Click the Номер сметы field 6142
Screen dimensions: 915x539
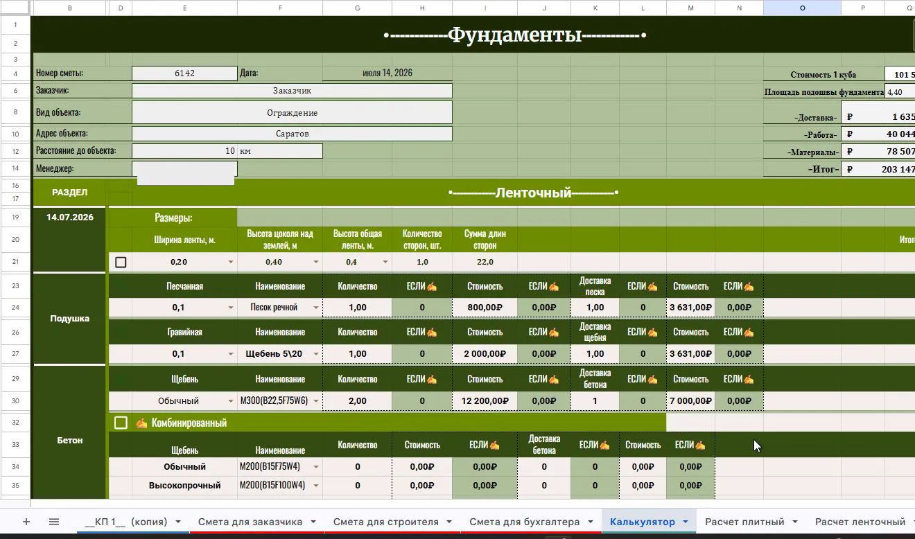click(x=184, y=73)
